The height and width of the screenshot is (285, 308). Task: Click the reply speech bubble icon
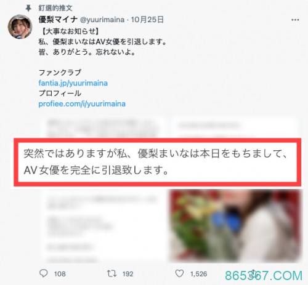43,273
